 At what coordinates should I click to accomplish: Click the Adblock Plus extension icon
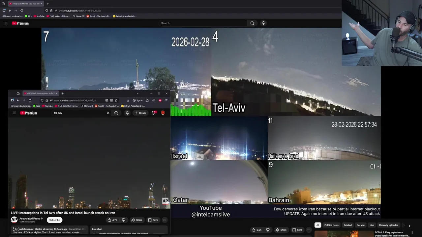[160, 100]
